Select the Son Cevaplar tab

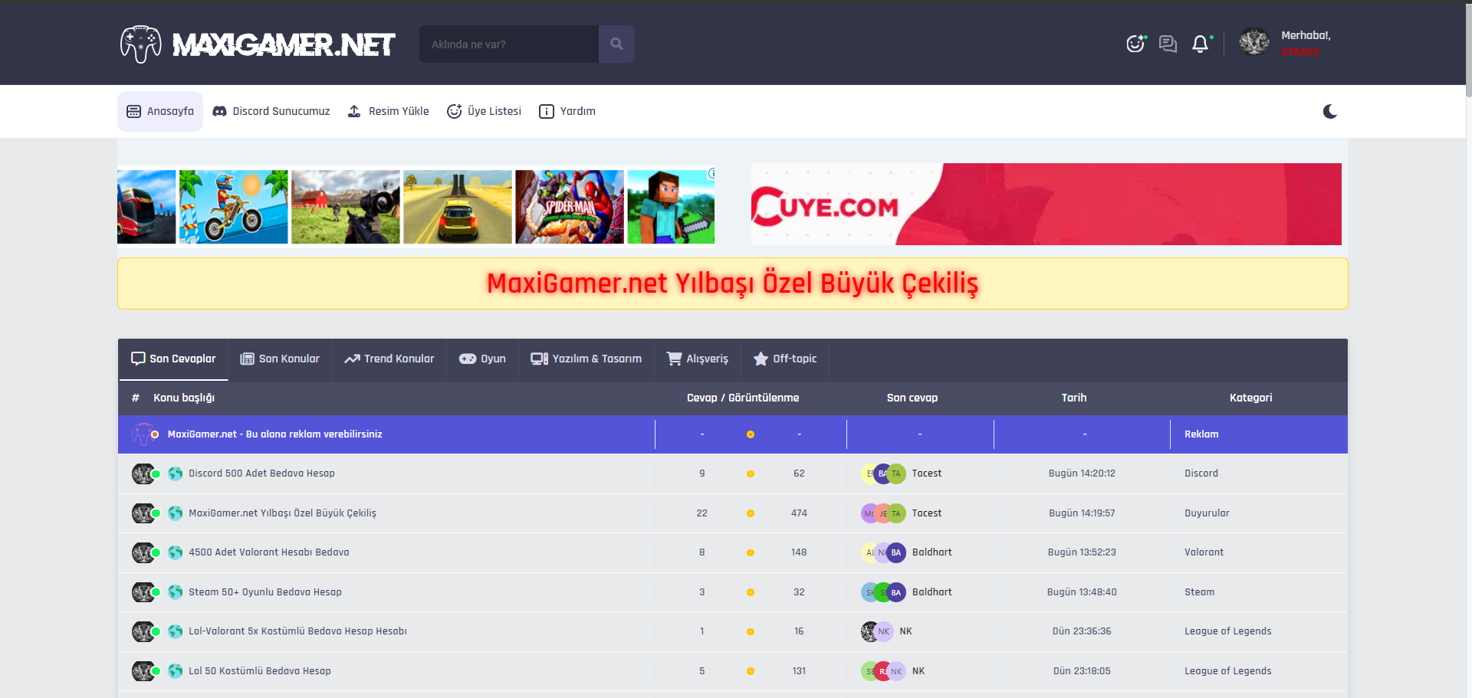coord(173,359)
